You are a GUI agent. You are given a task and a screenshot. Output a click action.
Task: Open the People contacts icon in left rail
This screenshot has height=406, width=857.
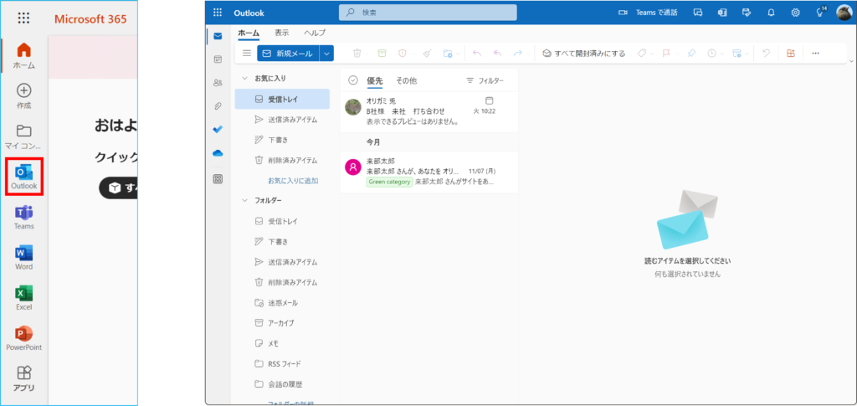click(218, 83)
